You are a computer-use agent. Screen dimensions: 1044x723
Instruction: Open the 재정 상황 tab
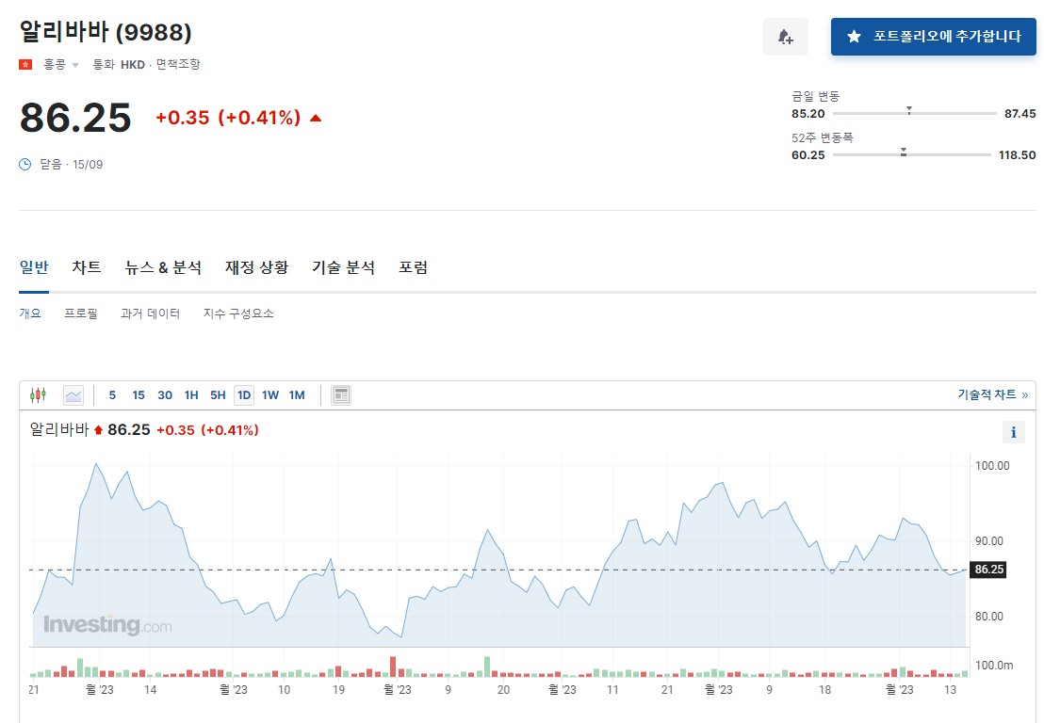tap(256, 267)
